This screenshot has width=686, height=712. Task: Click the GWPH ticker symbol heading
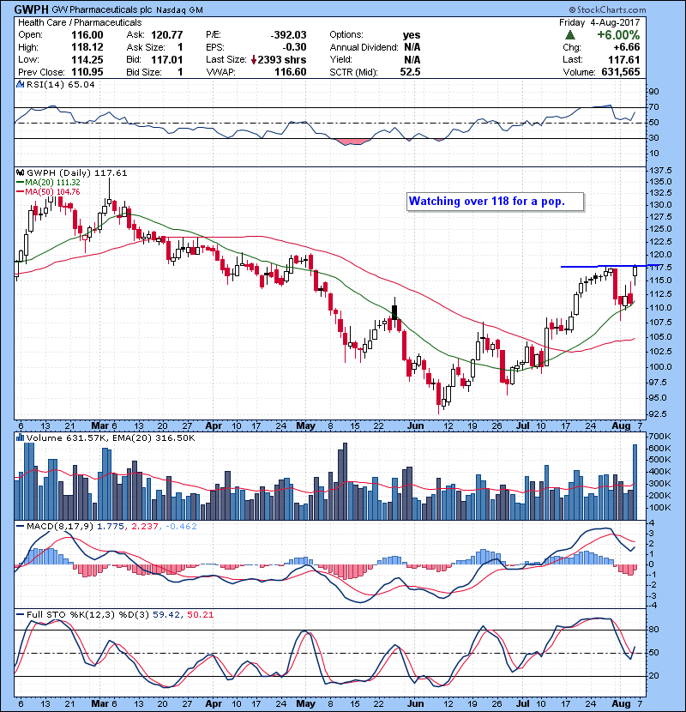tap(32, 9)
